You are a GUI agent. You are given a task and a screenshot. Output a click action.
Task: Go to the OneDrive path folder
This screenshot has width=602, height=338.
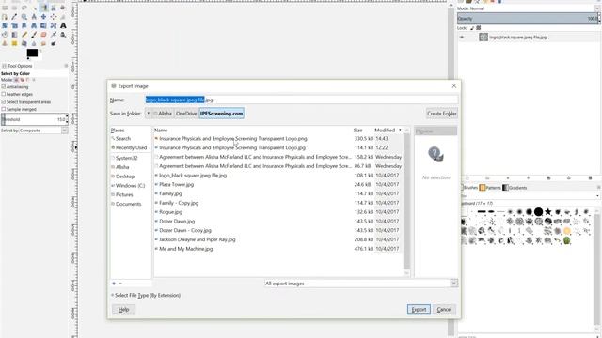click(x=186, y=114)
